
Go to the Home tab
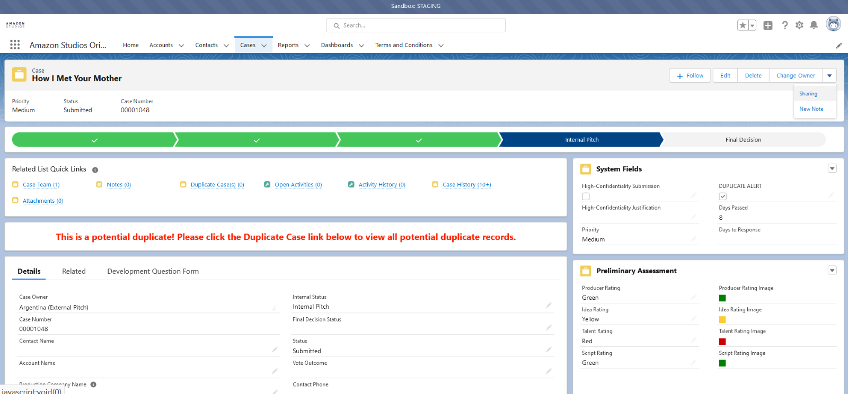131,45
